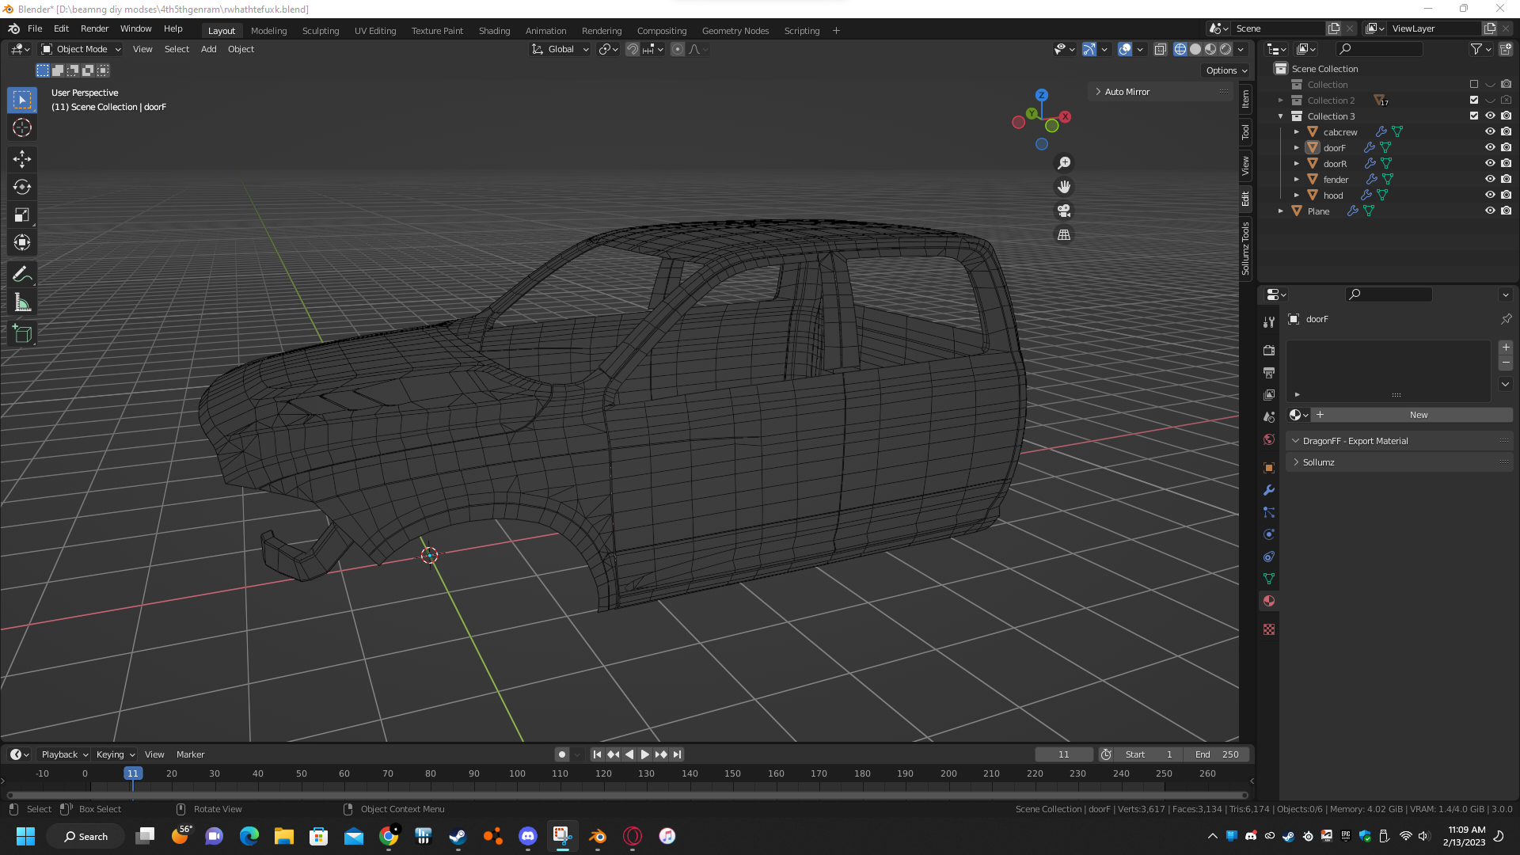Uncheck Collection 3 view layer checkbox
The width and height of the screenshot is (1520, 855).
(x=1474, y=116)
